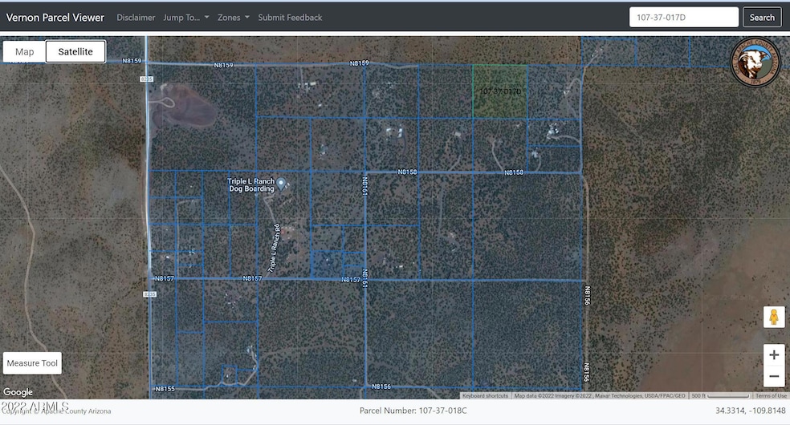
Task: Switch to Satellite view
Action: coord(75,51)
